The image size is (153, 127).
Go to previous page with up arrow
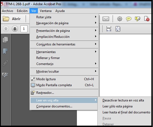point(6,29)
